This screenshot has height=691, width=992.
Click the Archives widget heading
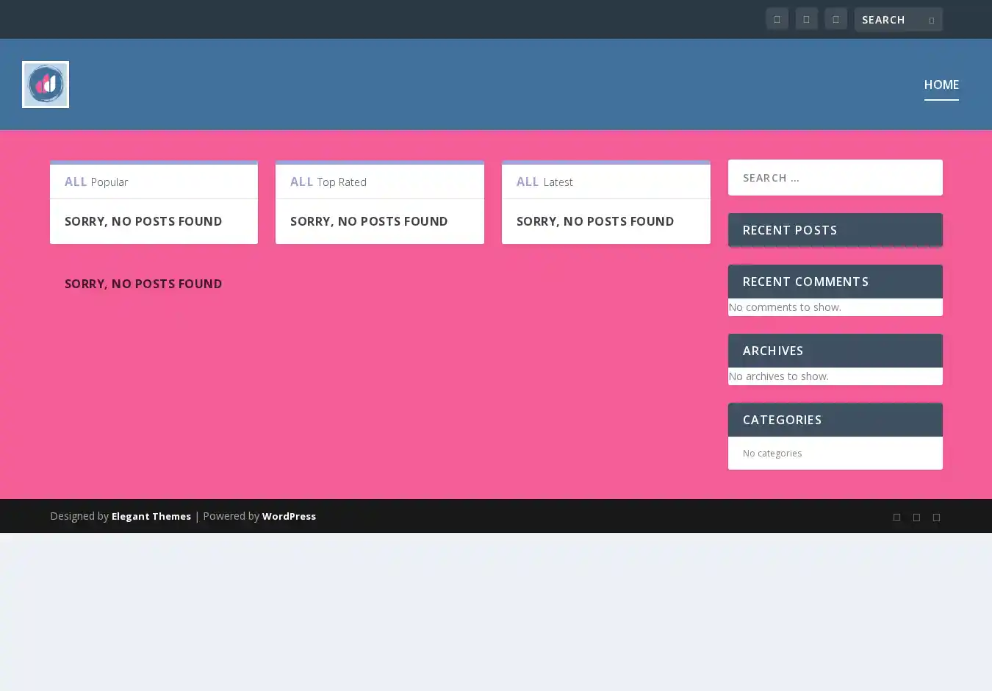[x=773, y=351]
